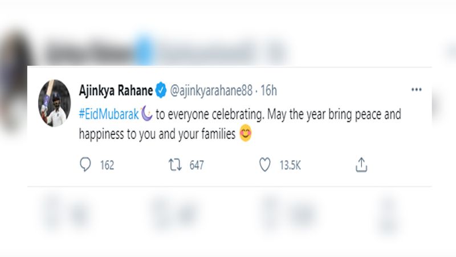Image resolution: width=456 pixels, height=257 pixels.
Task: Select 'happiness to you and your families' line
Action: [x=157, y=134]
